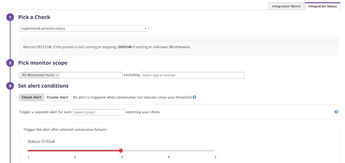The image size is (345, 163).
Task: Click the step 2 circle marker
Action: pos(10,63)
